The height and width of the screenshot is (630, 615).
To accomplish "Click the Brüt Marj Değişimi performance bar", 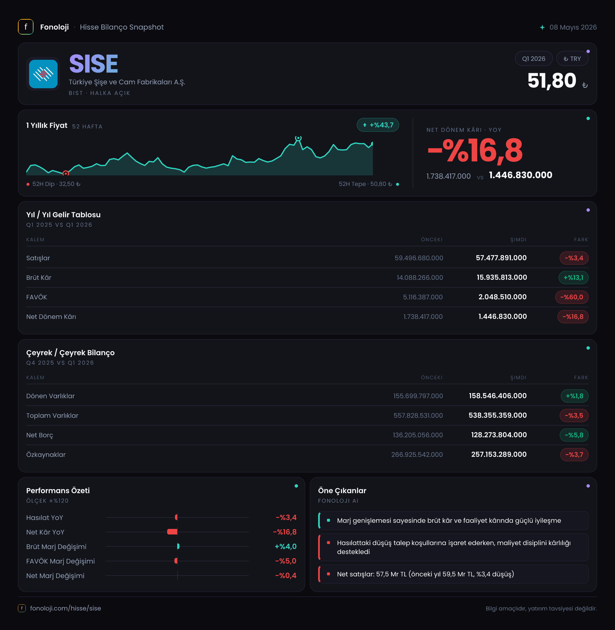I will (178, 547).
